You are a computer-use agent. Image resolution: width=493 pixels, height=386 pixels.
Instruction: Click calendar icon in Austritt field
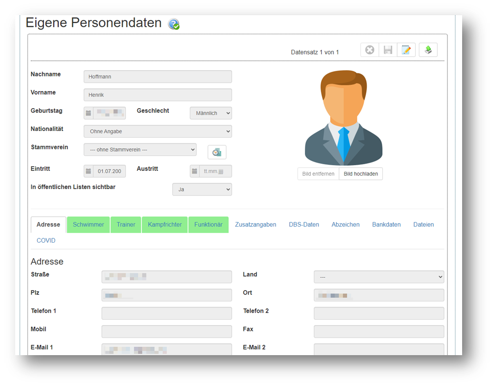tap(195, 171)
